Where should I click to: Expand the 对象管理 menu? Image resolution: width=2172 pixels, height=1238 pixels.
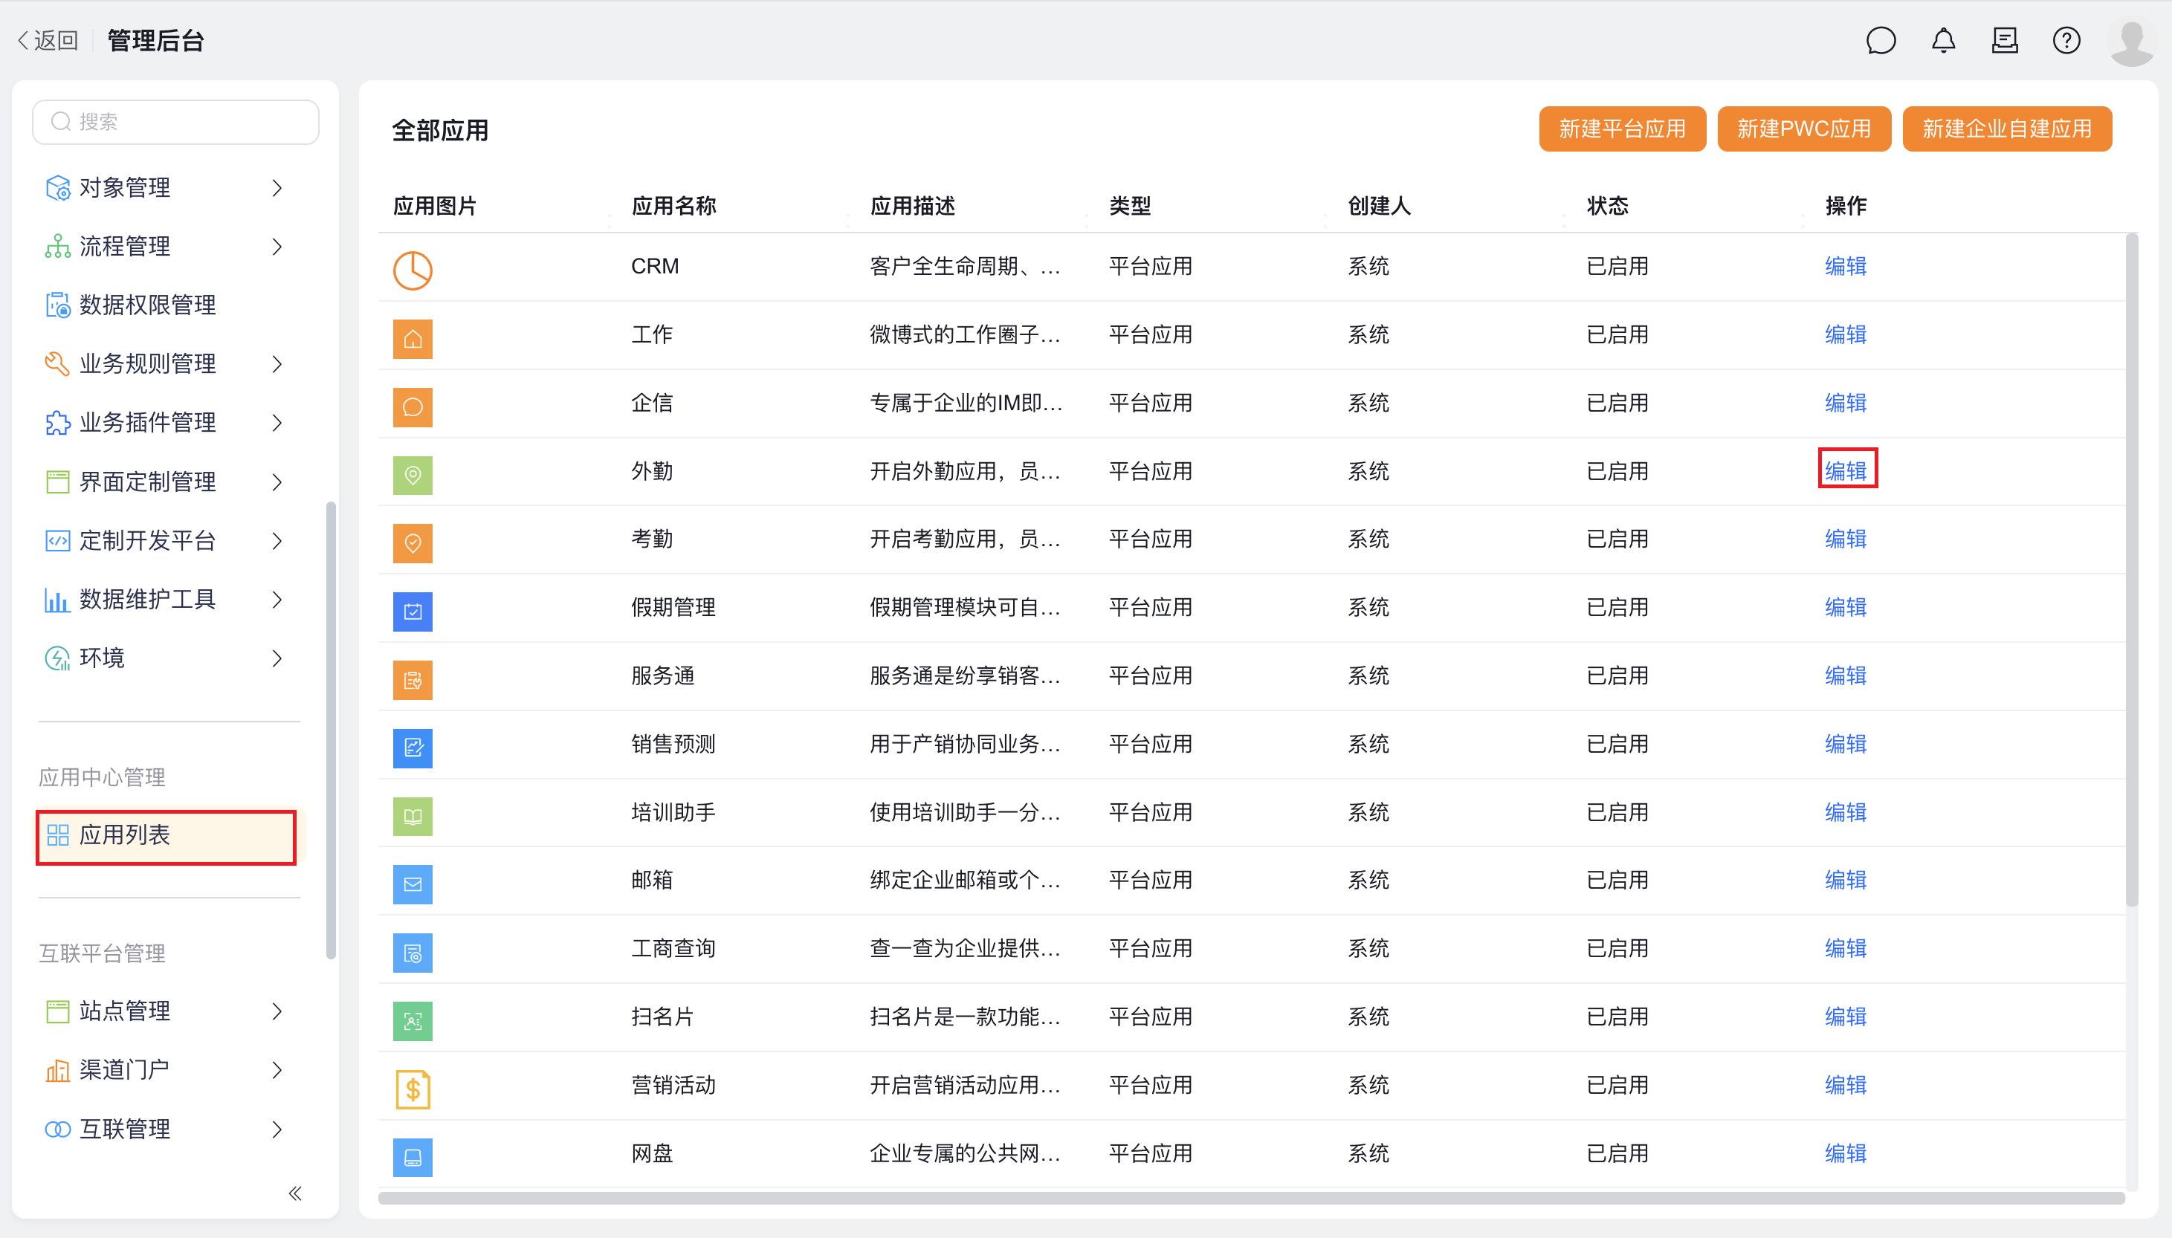click(x=277, y=188)
